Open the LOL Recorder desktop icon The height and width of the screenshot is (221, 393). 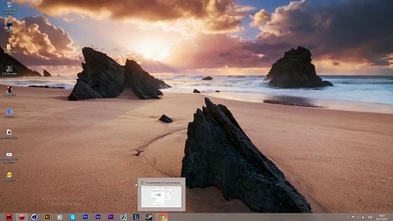pos(9,70)
